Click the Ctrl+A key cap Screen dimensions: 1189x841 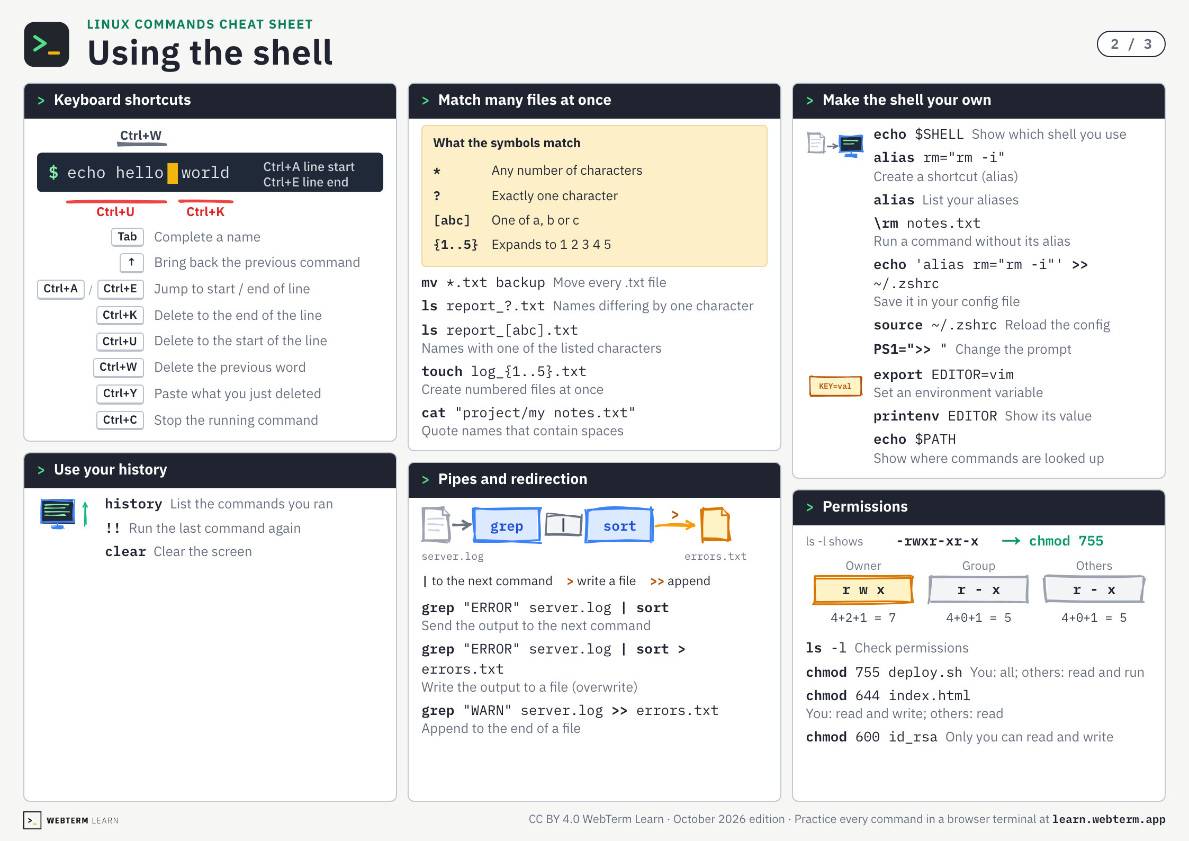click(60, 289)
